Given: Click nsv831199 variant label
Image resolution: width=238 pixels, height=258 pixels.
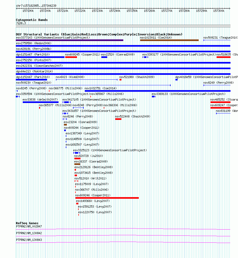Looking at the screenshot, I should (x=227, y=111).
